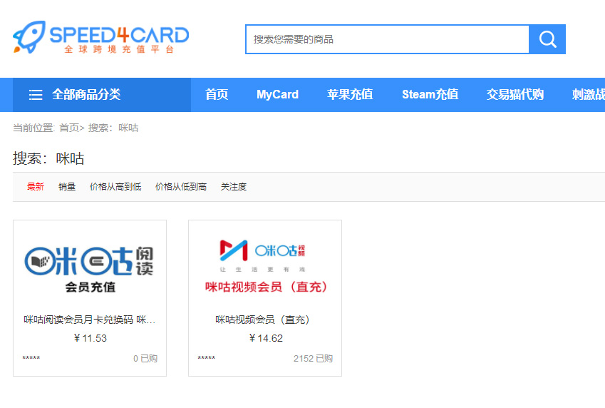
Task: Click the 2152 已购 count
Action: [x=313, y=359]
